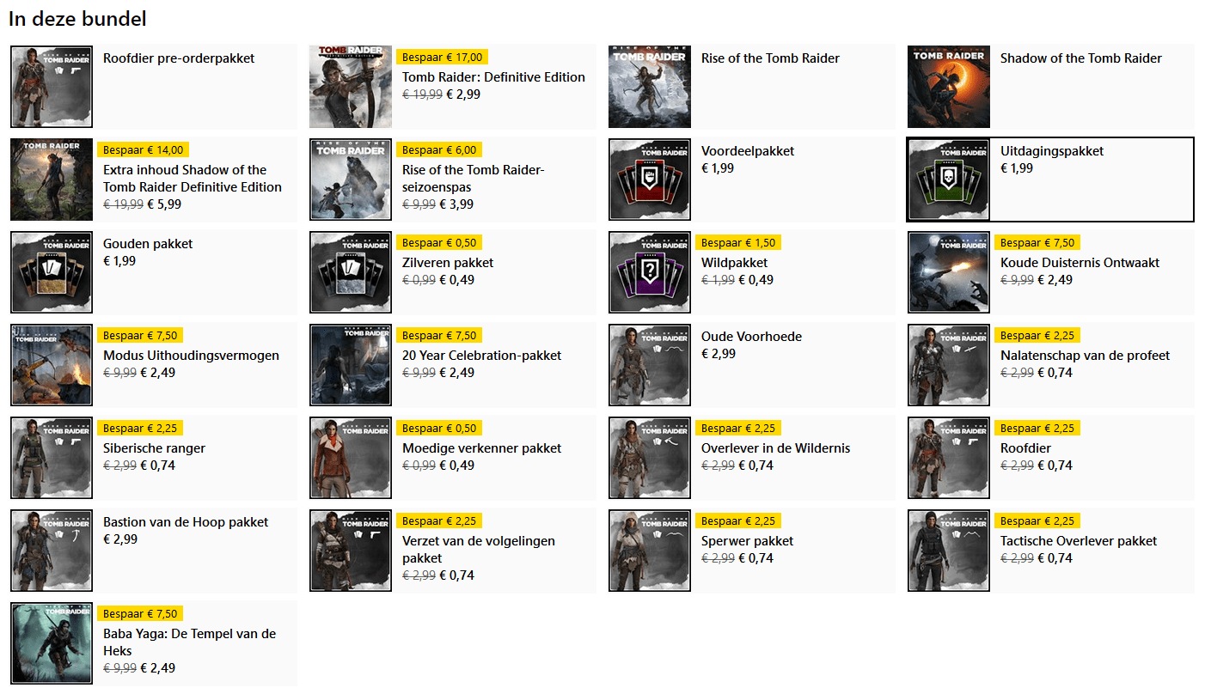Click the Bespaar € 1,50 badge
This screenshot has width=1211, height=694.
click(x=738, y=243)
